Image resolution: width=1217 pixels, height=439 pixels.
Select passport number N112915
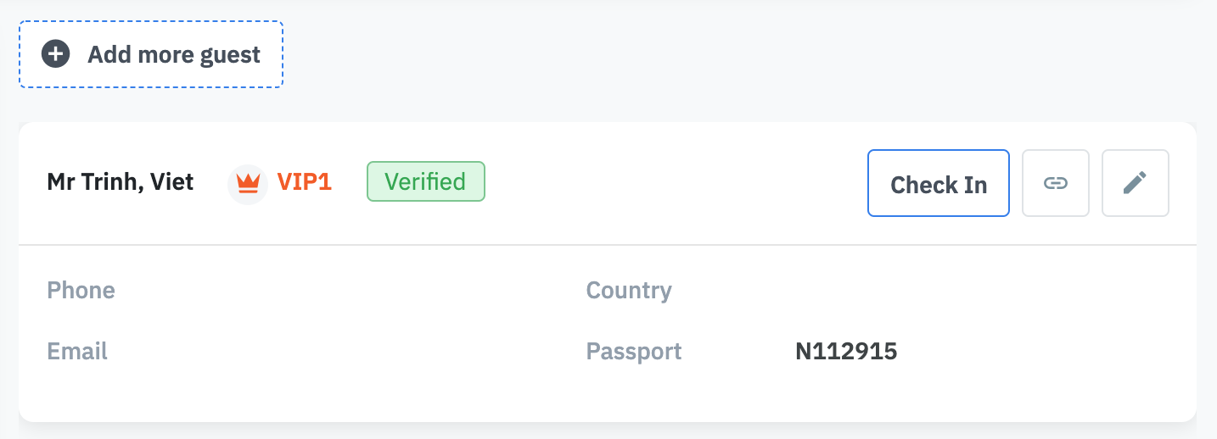(x=846, y=351)
